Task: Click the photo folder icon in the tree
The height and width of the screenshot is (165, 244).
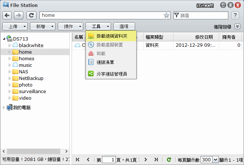Action: pos(15,85)
